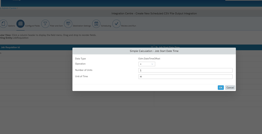Click the Edm.DateTimeOffset data type value
This screenshot has height=134, width=262.
(x=149, y=59)
